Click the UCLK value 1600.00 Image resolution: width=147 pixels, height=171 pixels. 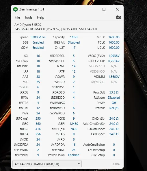point(114,48)
